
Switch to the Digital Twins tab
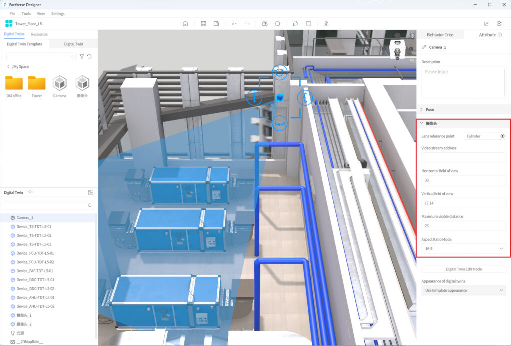tap(14, 34)
